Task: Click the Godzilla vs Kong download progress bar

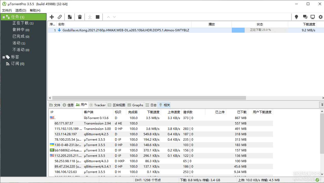Action: pos(238,30)
